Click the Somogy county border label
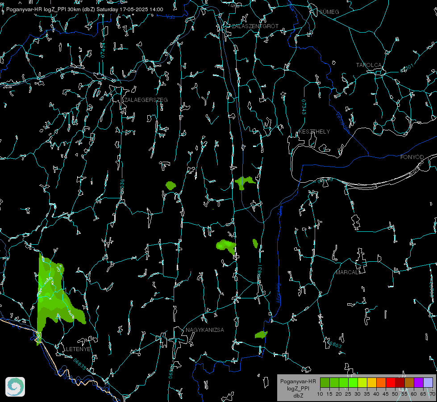437x402 pixels. (x=279, y=293)
